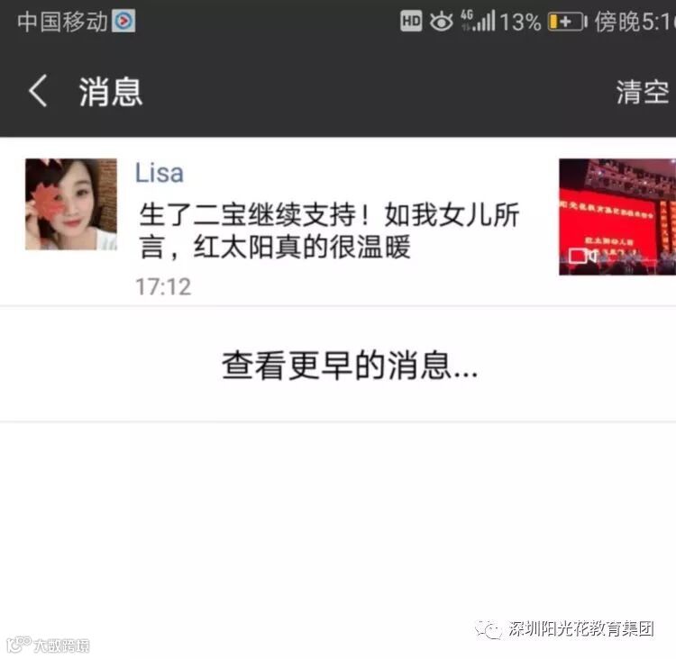Tap the 13% battery percentage

pyautogui.click(x=520, y=22)
